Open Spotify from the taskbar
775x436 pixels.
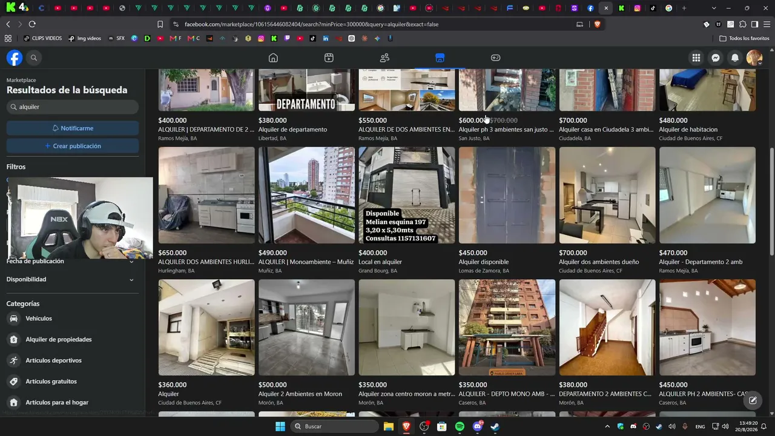pyautogui.click(x=460, y=426)
